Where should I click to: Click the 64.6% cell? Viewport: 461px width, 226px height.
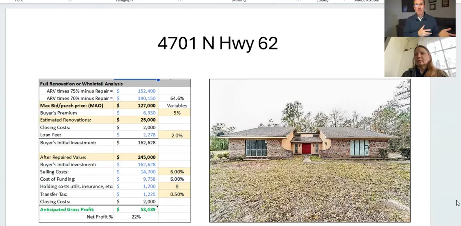click(177, 98)
